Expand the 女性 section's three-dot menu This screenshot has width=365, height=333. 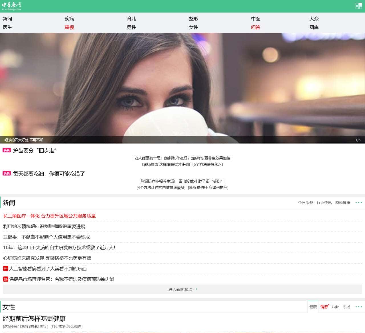tap(358, 307)
